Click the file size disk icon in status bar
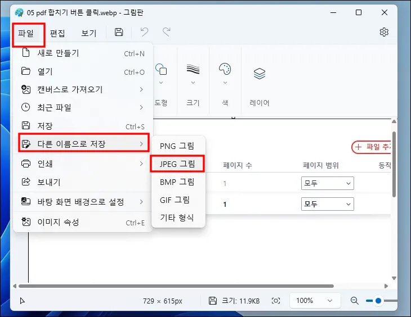This screenshot has width=411, height=317. coord(213,301)
